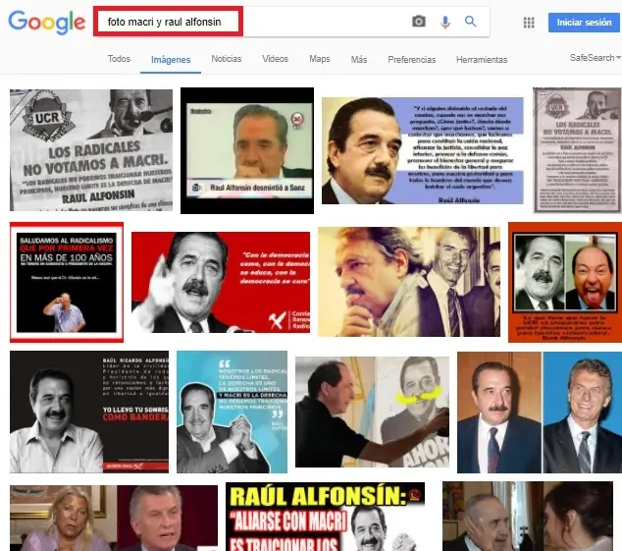Start voice search with microphone icon

click(445, 22)
